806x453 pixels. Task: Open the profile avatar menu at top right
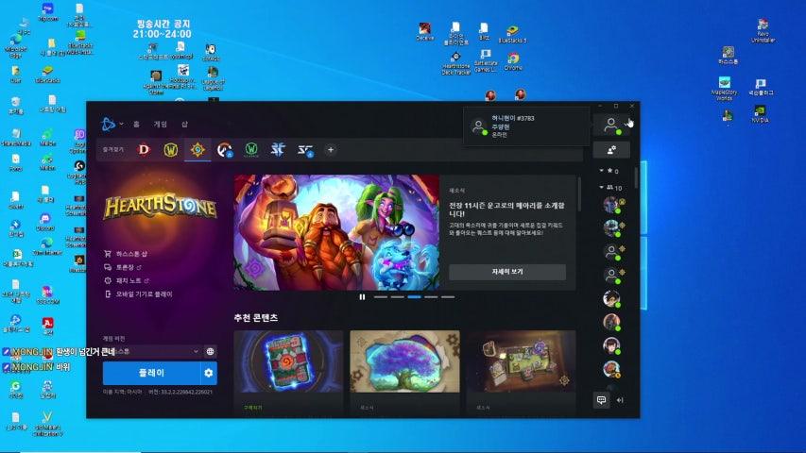(x=611, y=125)
